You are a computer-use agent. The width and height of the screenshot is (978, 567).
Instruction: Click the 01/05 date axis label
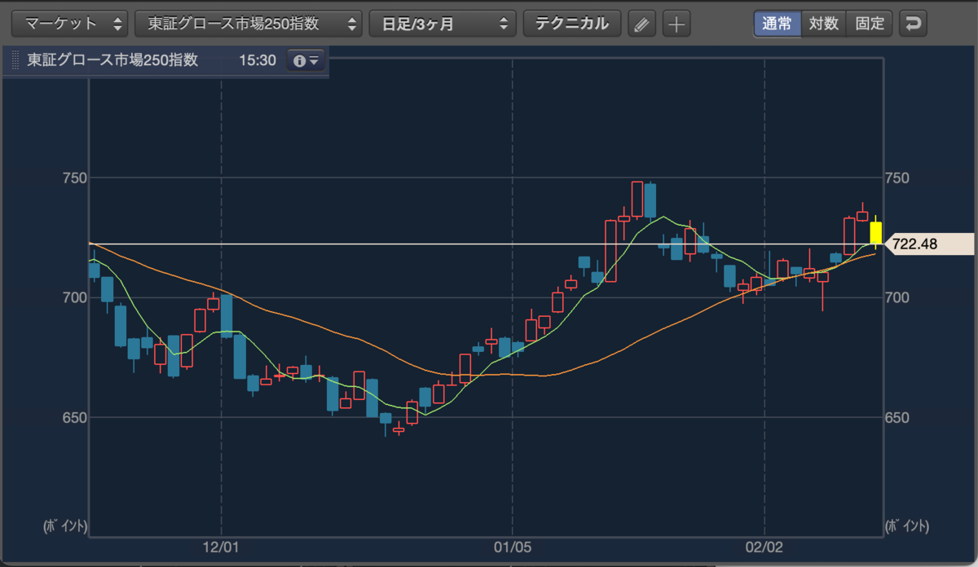[513, 549]
